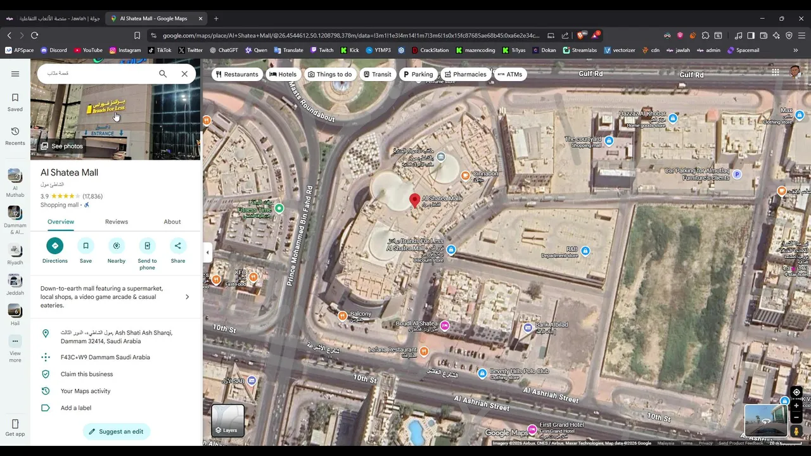The height and width of the screenshot is (456, 811).
Task: Open Your Maps activity
Action: coord(86,391)
